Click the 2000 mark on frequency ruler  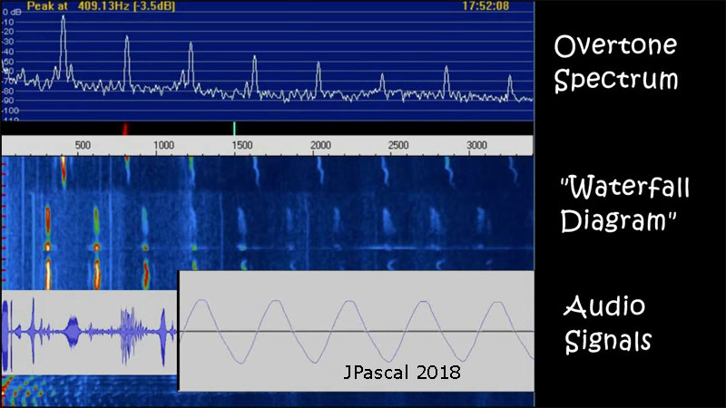(x=320, y=145)
